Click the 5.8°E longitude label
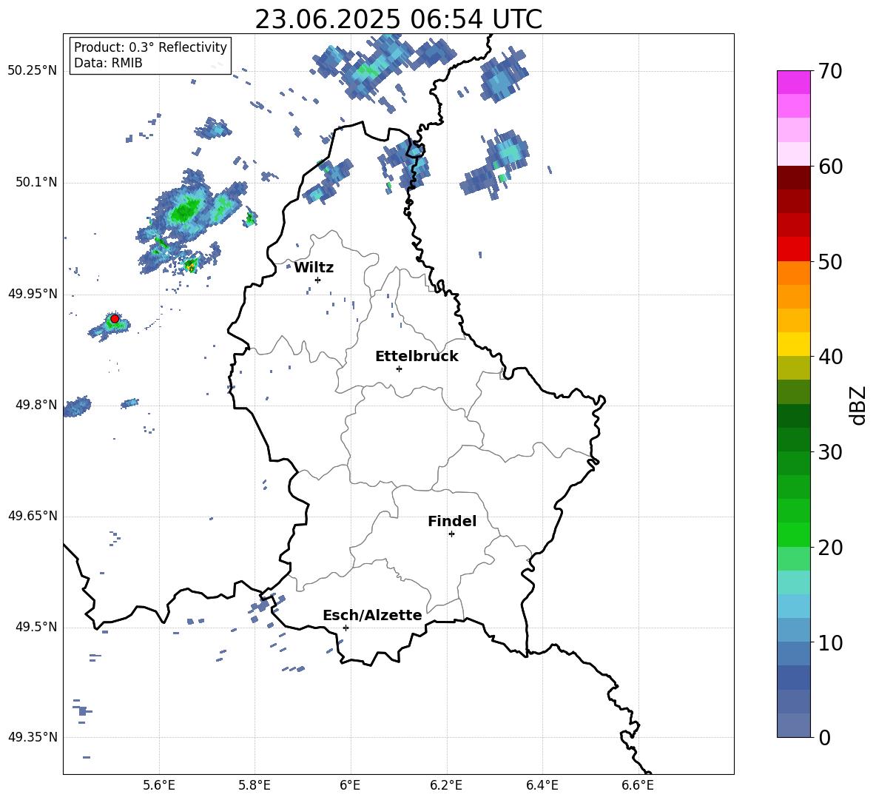This screenshot has width=876, height=800. pos(255,785)
